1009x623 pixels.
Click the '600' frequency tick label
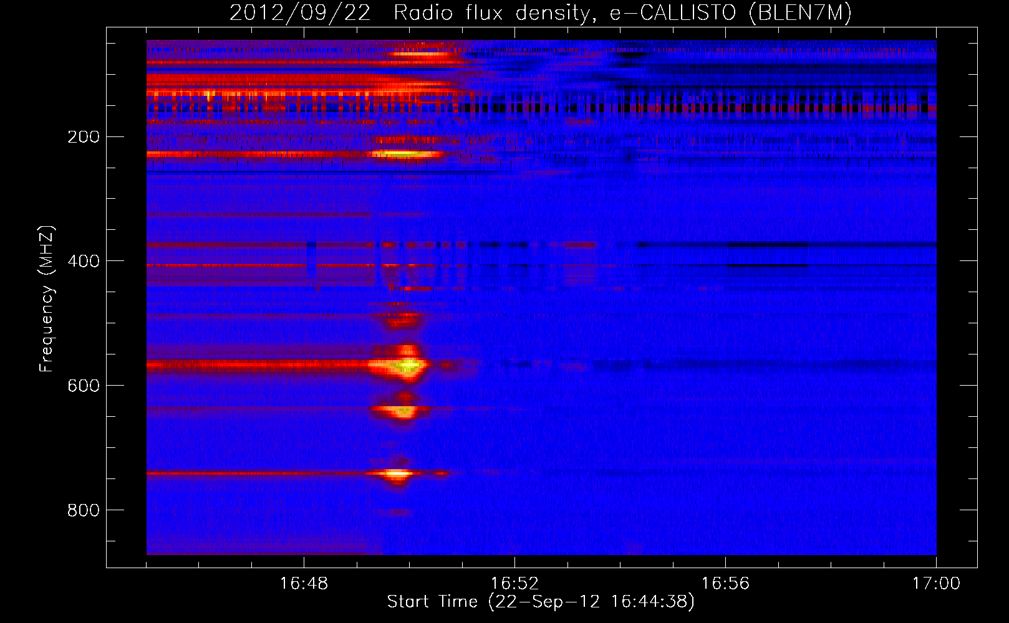click(x=84, y=386)
